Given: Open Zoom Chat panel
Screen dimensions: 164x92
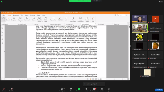Looking at the screenshot, I should (x=71, y=90).
